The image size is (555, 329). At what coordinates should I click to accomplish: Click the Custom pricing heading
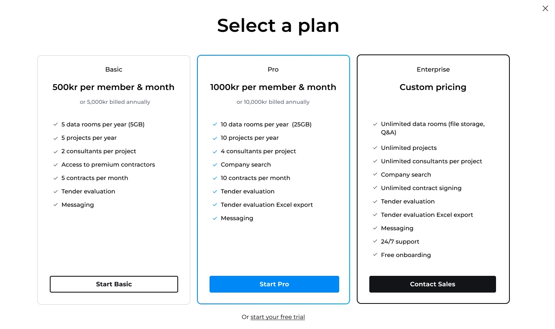click(433, 87)
